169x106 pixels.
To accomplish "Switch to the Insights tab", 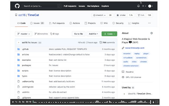I will (x=134, y=23).
